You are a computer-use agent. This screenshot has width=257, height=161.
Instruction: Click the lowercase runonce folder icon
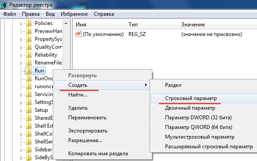[x=29, y=86]
